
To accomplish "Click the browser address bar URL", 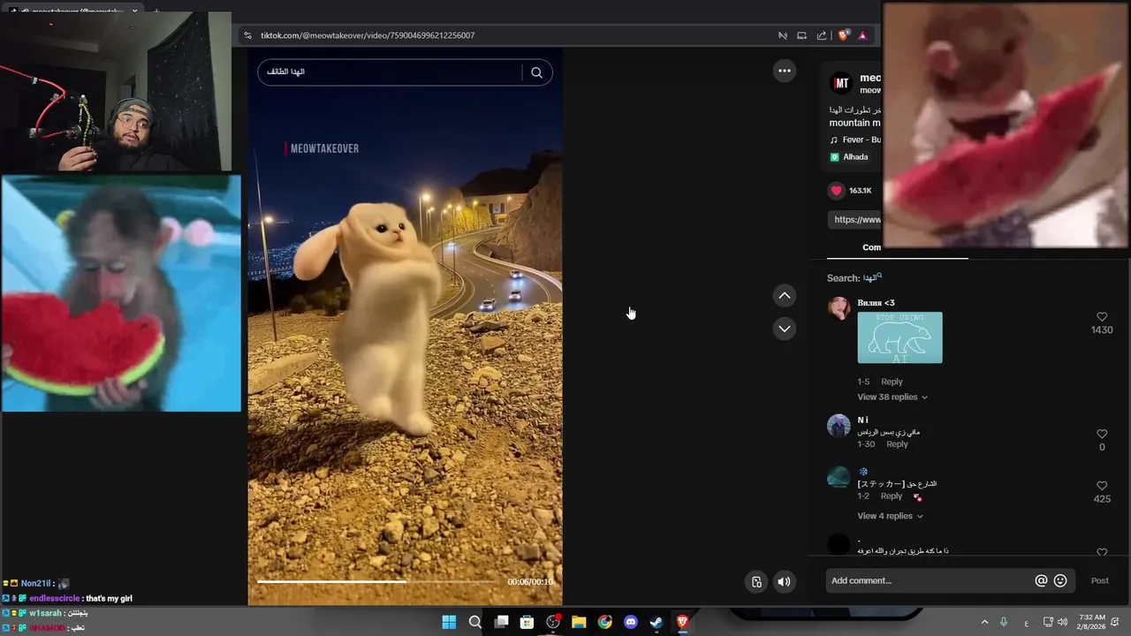I will 368,35.
